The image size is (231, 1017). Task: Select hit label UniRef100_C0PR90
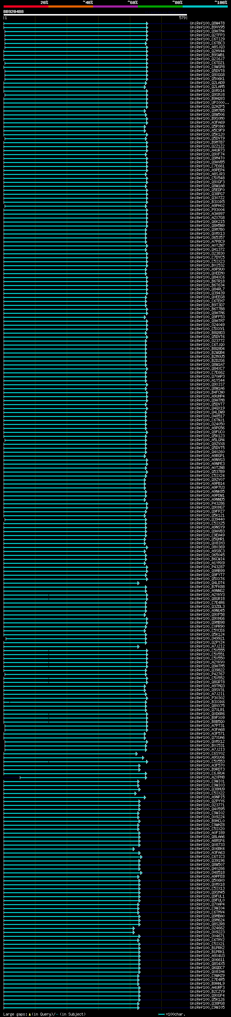pos(207,627)
